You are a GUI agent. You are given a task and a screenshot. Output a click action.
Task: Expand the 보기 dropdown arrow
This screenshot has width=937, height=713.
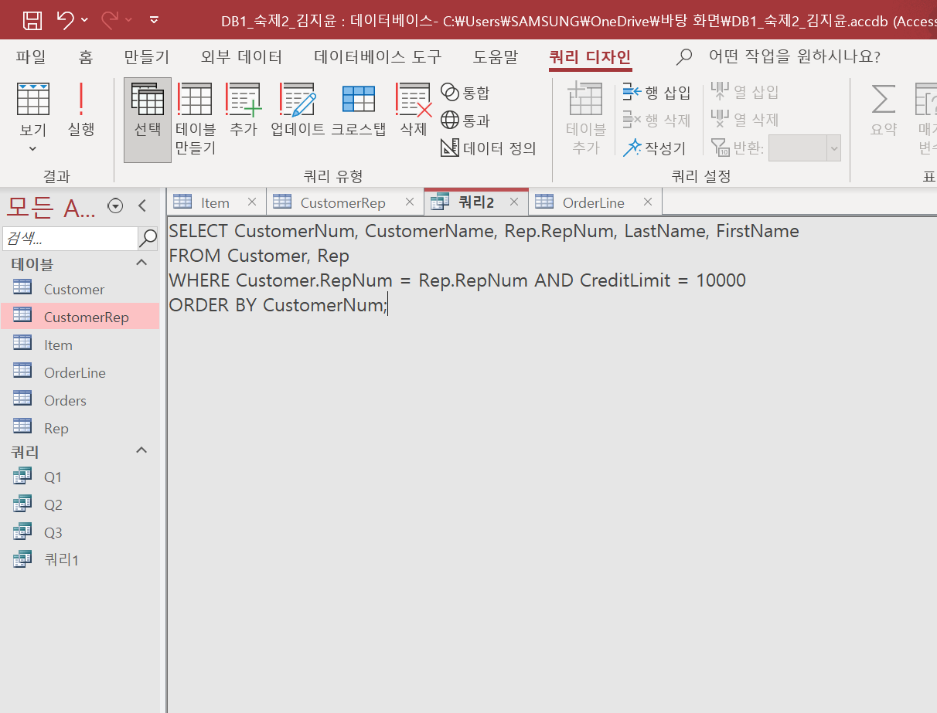point(33,148)
